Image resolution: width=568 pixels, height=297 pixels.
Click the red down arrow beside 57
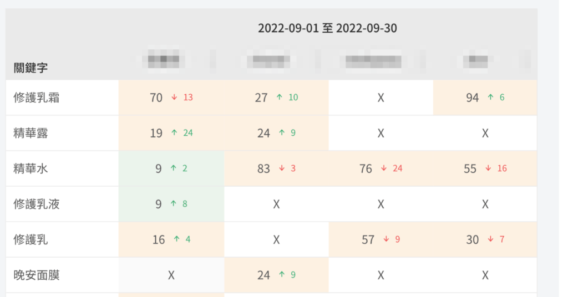click(x=386, y=239)
